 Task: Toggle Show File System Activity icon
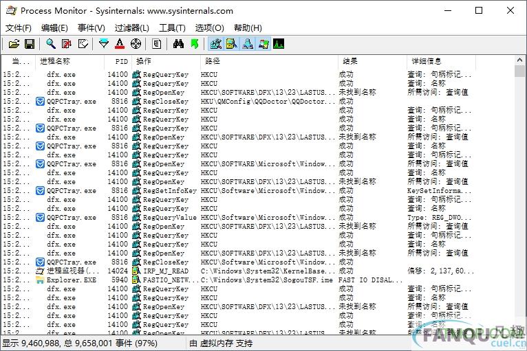point(232,44)
